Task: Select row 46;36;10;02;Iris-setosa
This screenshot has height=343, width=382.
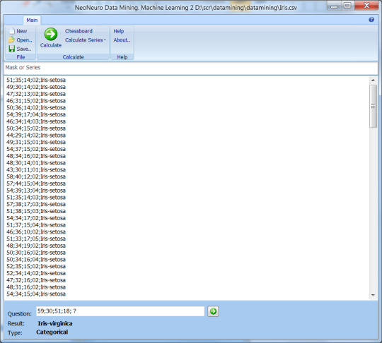Action: pyautogui.click(x=36, y=232)
